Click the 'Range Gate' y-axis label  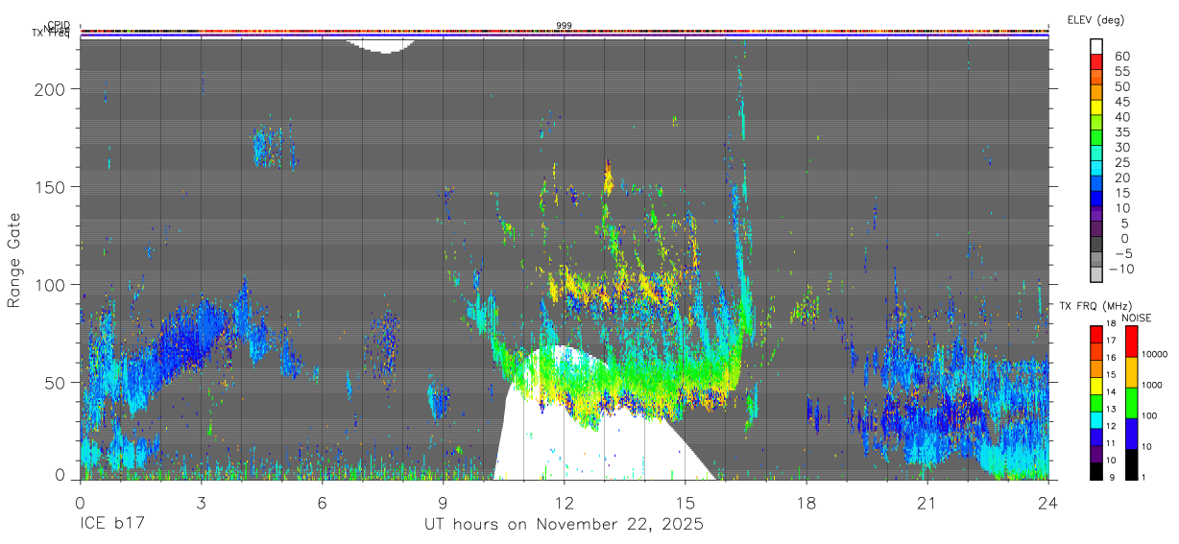click(x=14, y=260)
